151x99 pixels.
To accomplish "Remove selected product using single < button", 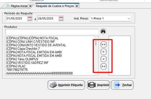I will [x=103, y=59].
